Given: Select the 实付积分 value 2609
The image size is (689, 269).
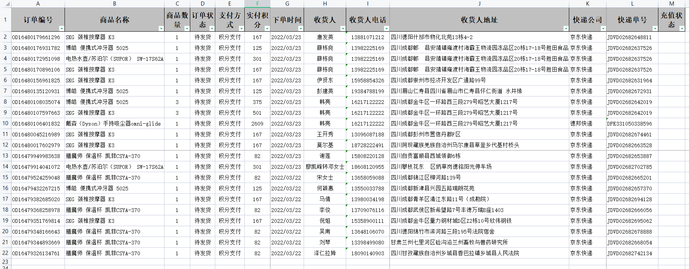Looking at the screenshot, I should click(x=257, y=124).
